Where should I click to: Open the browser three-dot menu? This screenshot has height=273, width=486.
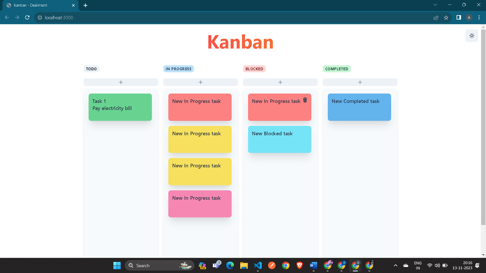pyautogui.click(x=479, y=17)
